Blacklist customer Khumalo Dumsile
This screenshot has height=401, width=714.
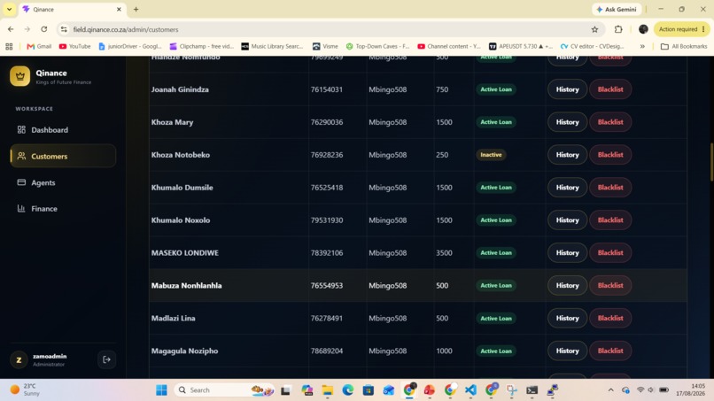(610, 188)
